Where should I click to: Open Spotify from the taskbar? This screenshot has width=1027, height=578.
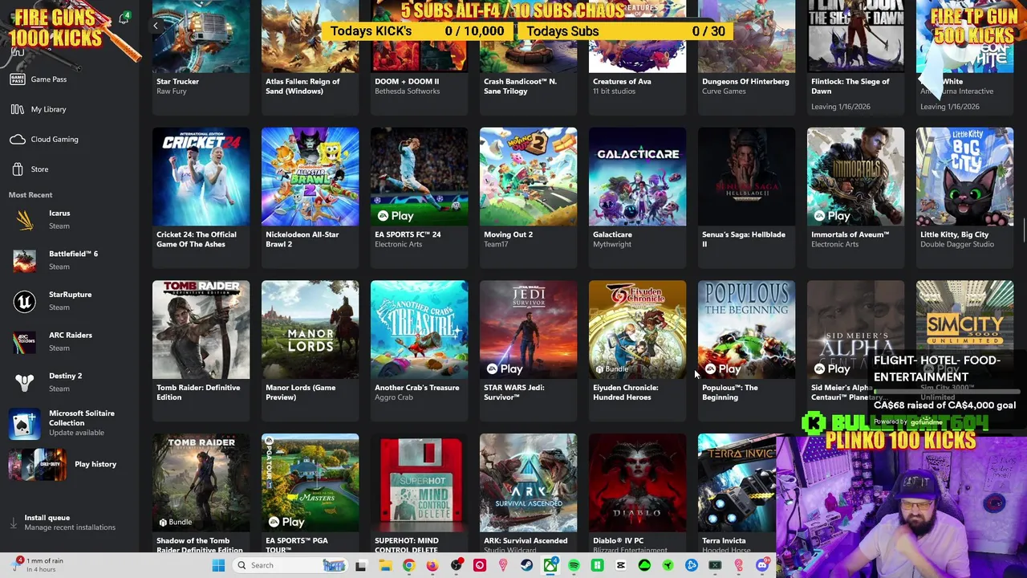click(x=574, y=565)
